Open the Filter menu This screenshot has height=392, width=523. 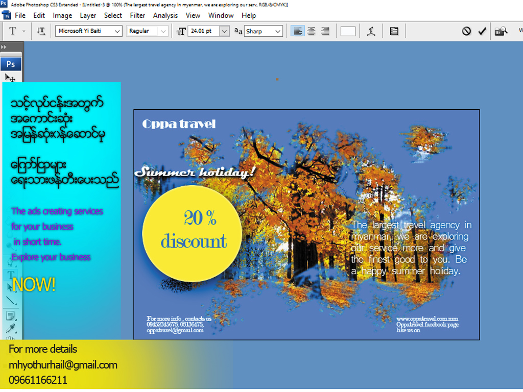[137, 15]
